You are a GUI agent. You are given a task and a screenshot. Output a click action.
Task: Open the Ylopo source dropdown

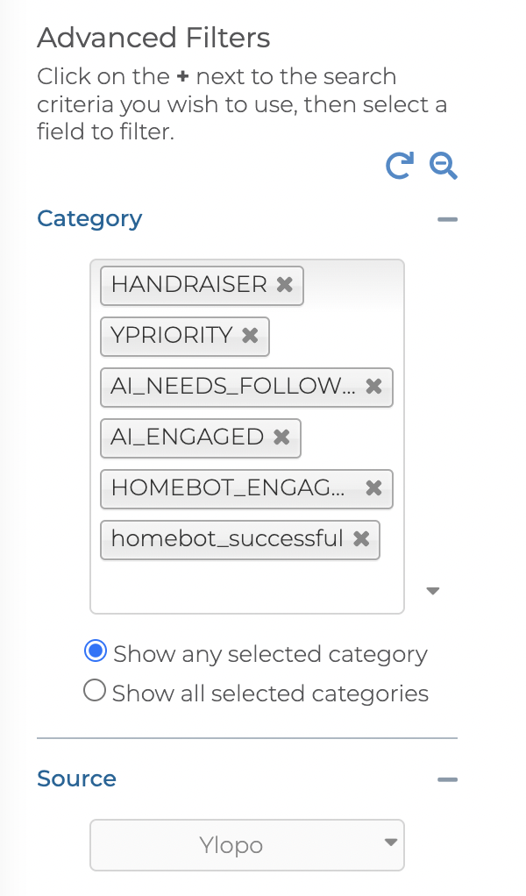pyautogui.click(x=247, y=845)
